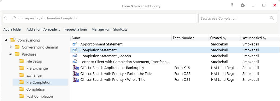Open settings gear icon in title bar

[x=242, y=5]
